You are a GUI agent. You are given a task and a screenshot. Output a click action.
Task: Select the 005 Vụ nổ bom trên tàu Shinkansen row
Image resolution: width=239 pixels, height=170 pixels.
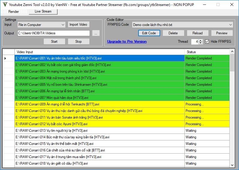(x=100, y=85)
